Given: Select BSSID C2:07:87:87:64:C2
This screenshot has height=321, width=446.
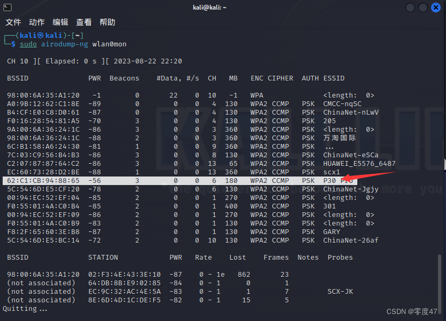Looking at the screenshot, I should (x=43, y=163).
